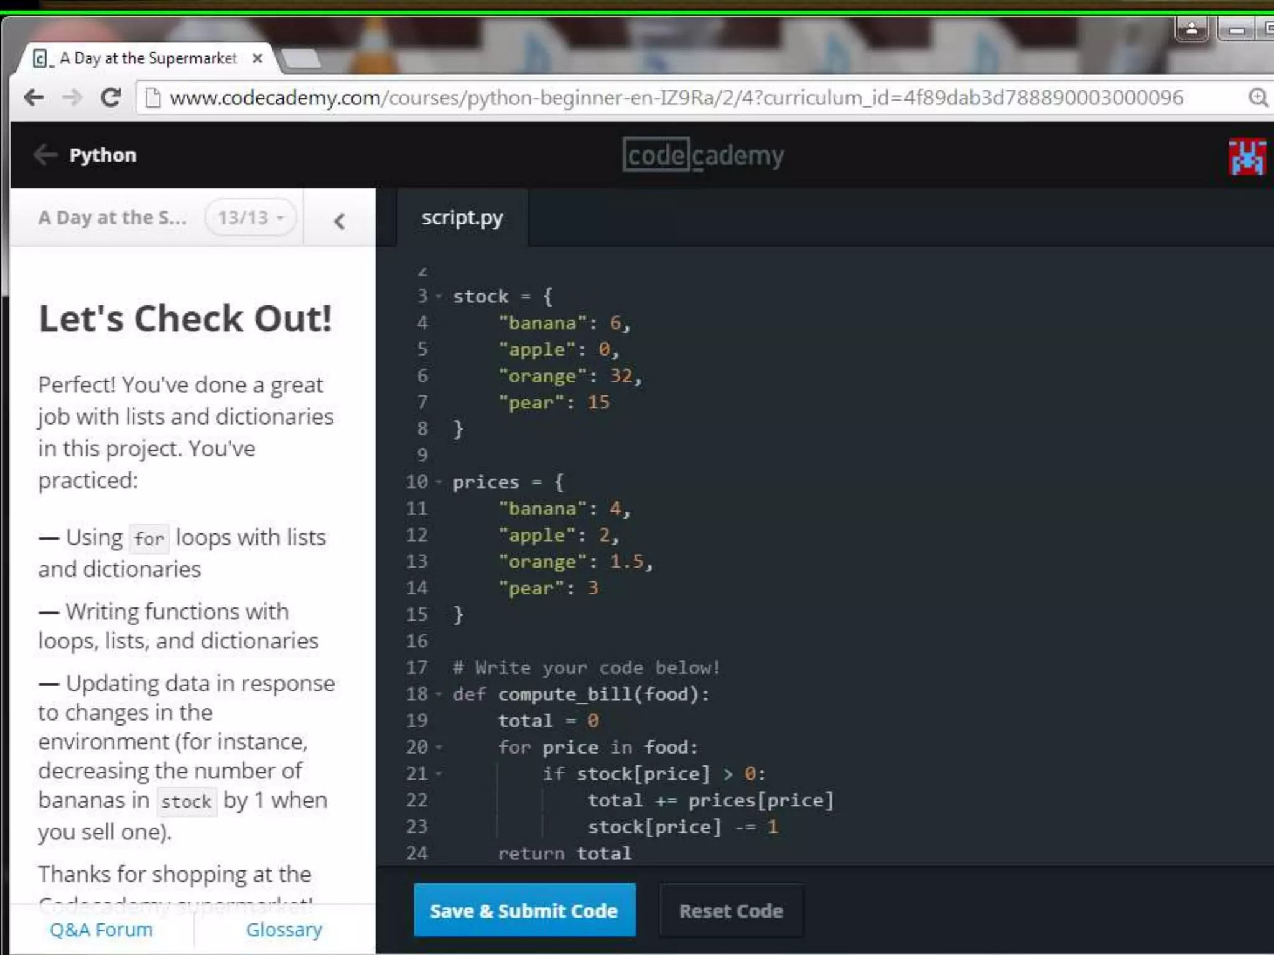
Task: Click the browser forward arrow button
Action: pos(72,97)
